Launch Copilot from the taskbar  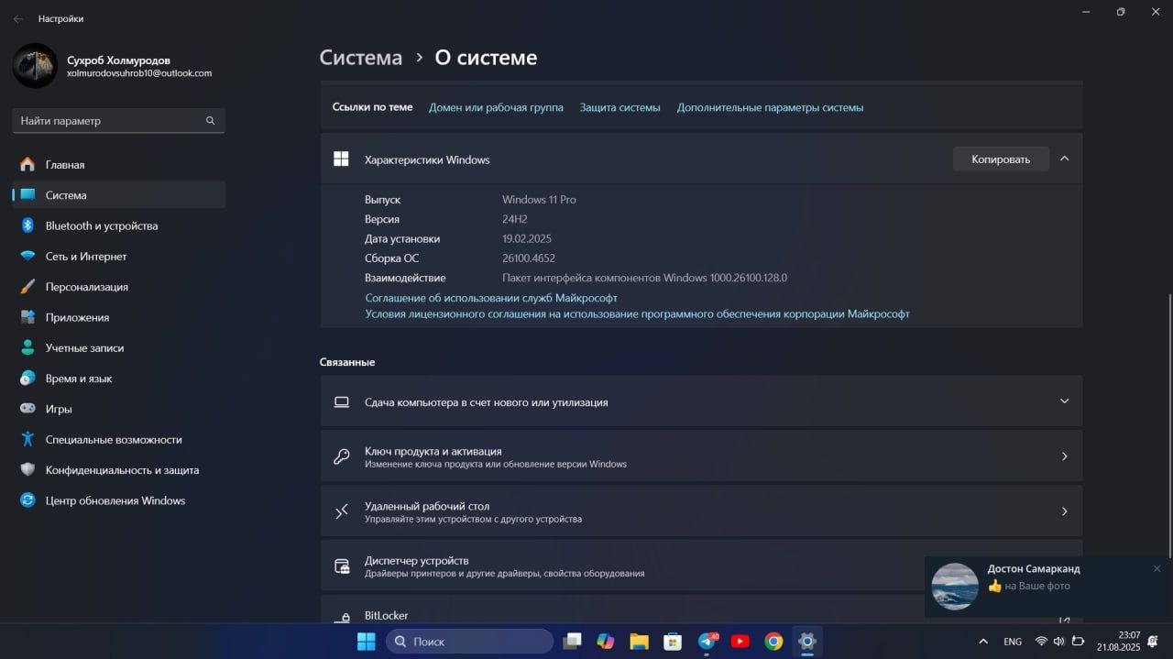pyautogui.click(x=606, y=642)
